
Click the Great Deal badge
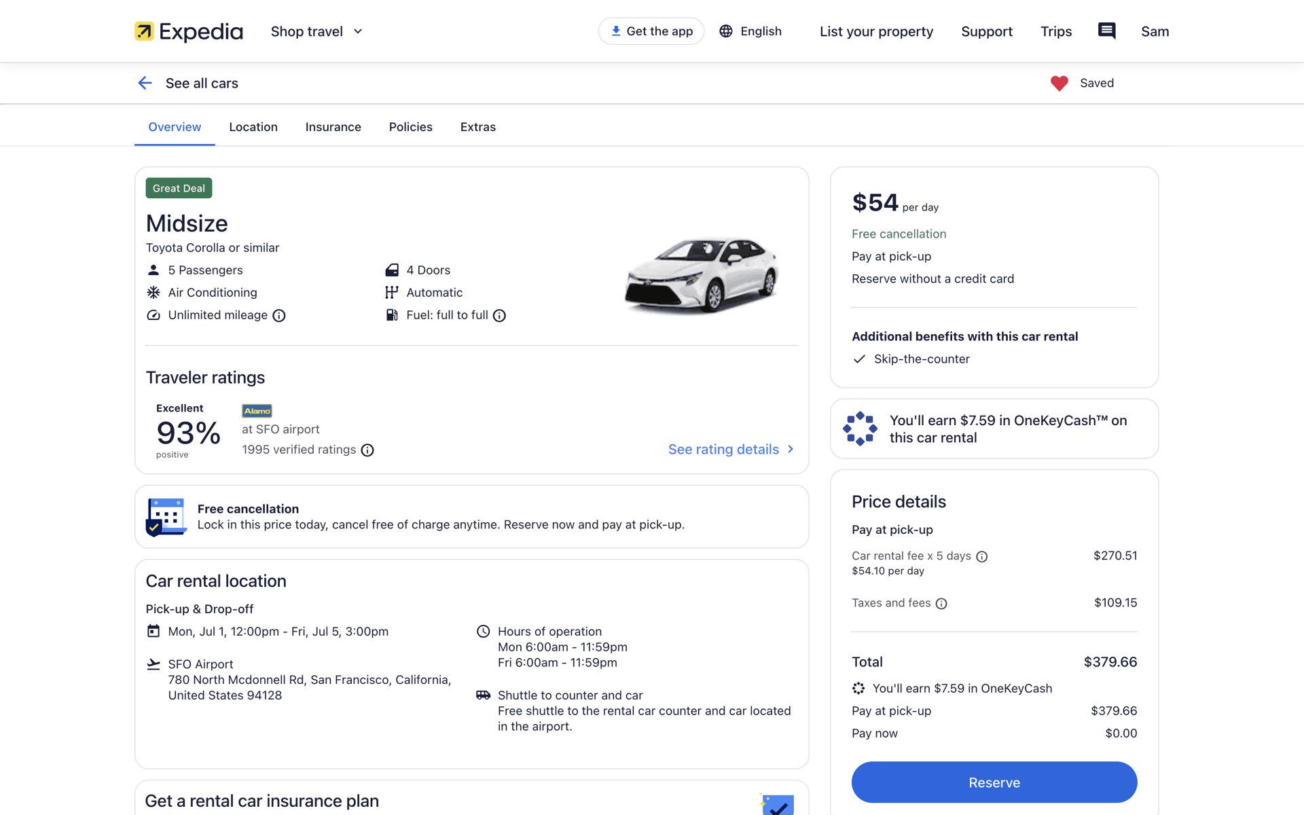coord(179,188)
